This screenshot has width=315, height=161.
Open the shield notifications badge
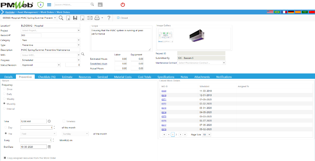pos(40,4)
